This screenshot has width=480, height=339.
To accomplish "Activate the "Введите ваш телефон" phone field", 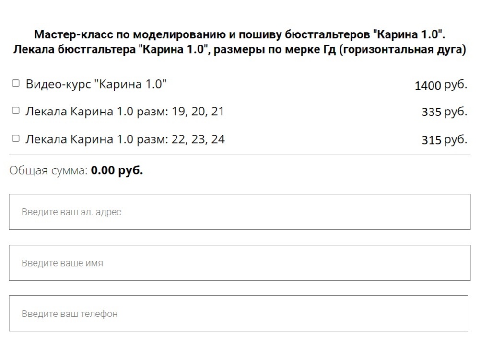I will coord(238,314).
